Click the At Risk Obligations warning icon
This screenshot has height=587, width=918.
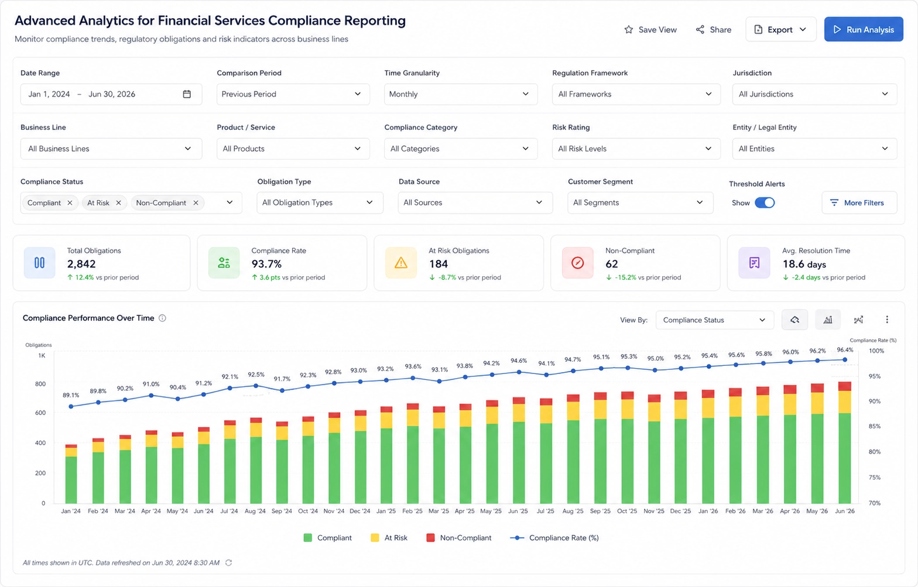coord(400,263)
